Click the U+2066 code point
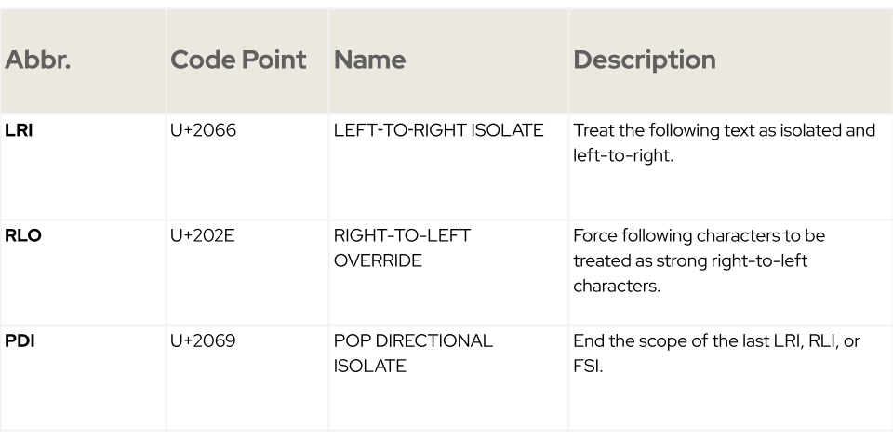Viewport: 893px width, 440px height. (x=203, y=130)
